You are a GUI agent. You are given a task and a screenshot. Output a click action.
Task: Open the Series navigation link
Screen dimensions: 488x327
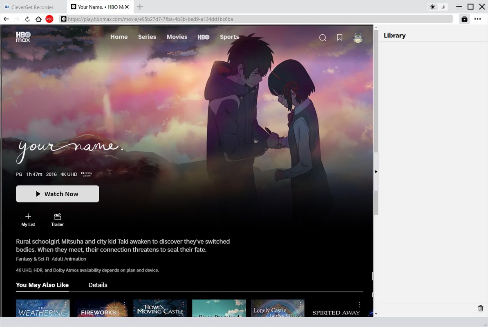tap(147, 37)
